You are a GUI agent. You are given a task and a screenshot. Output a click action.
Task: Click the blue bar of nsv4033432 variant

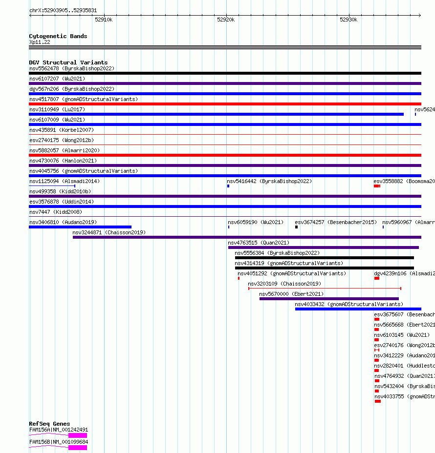(x=358, y=309)
